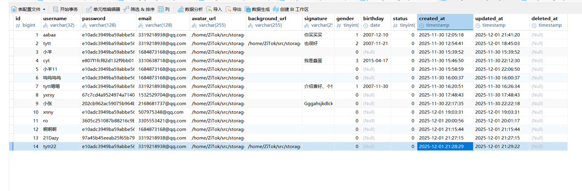Click signature cell '也很好'
This screenshot has height=191, width=582.
point(318,44)
